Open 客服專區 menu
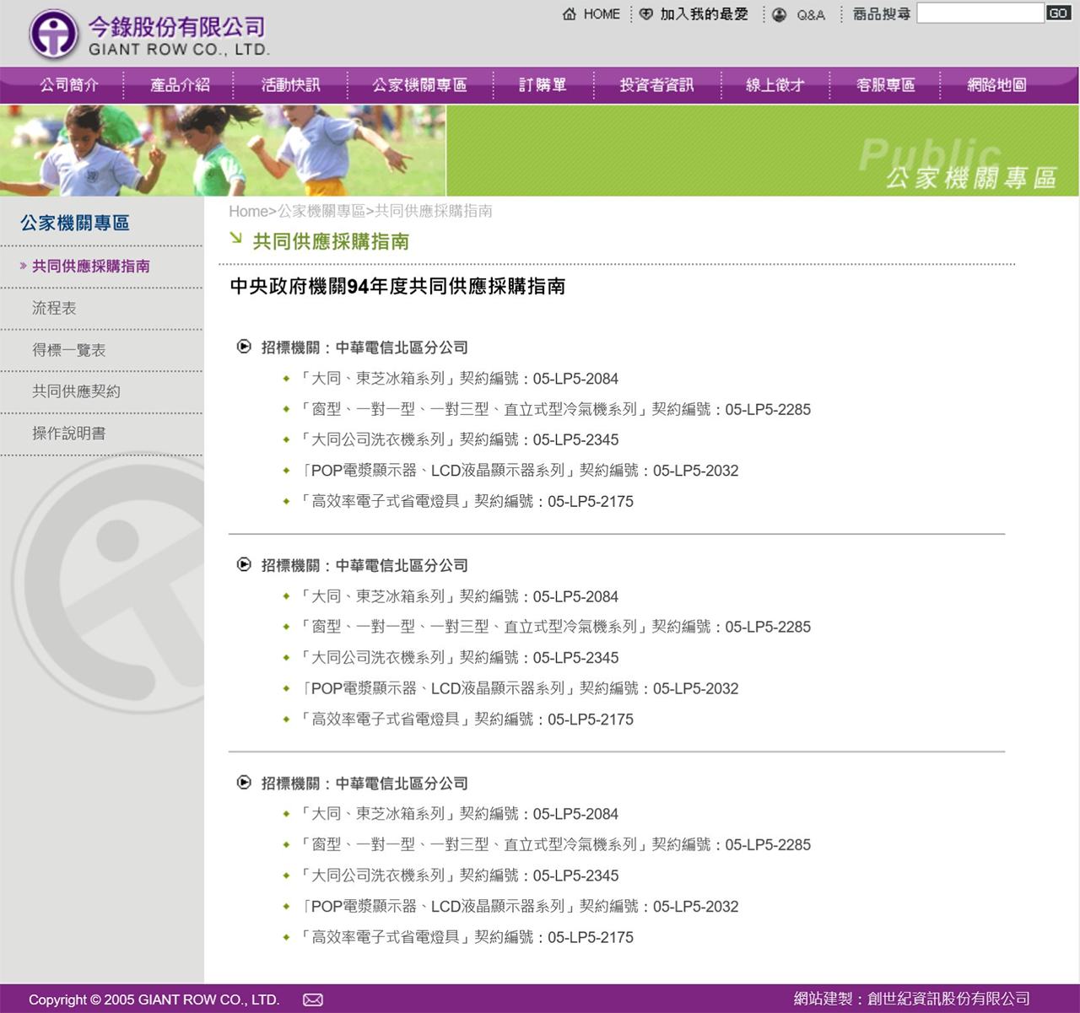 click(885, 85)
